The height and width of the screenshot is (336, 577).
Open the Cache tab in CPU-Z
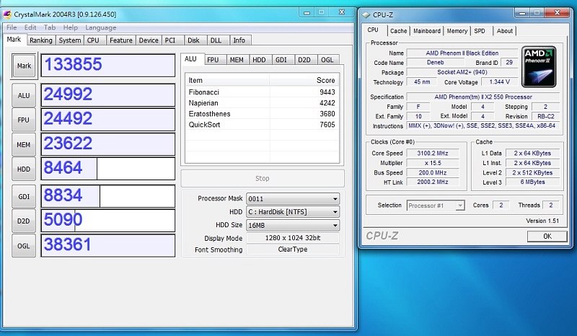click(x=399, y=31)
